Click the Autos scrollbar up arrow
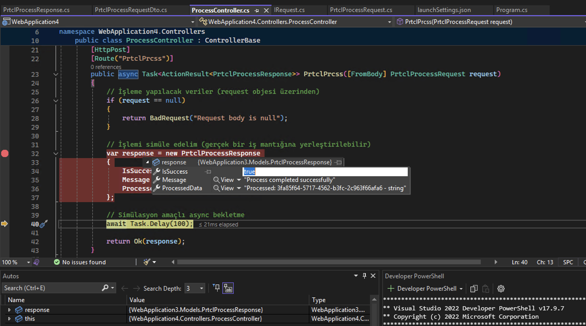Screen dimensions: 586x326 coord(374,299)
